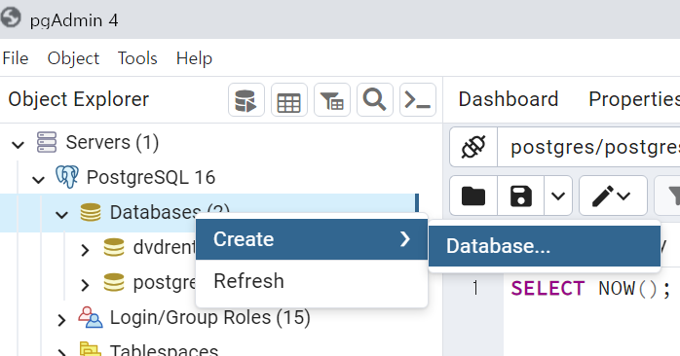Viewport: 680px width, 356px height.
Task: Open the File menu
Action: 16,58
